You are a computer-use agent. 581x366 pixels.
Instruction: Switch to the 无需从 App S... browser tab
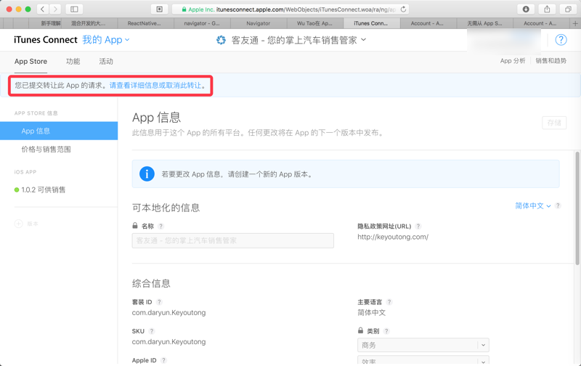point(484,23)
